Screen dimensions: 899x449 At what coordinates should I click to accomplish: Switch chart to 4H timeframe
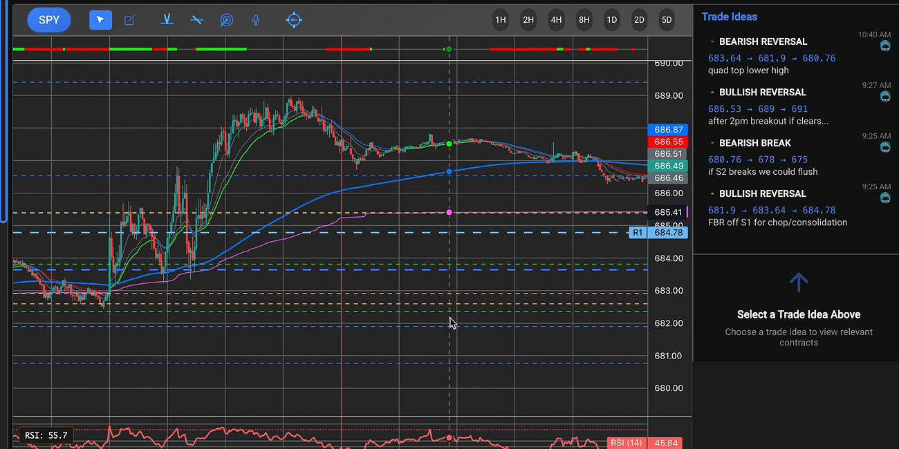pyautogui.click(x=556, y=20)
